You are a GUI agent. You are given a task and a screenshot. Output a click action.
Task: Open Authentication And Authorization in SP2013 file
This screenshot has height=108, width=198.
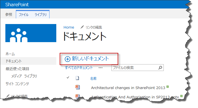(135, 97)
